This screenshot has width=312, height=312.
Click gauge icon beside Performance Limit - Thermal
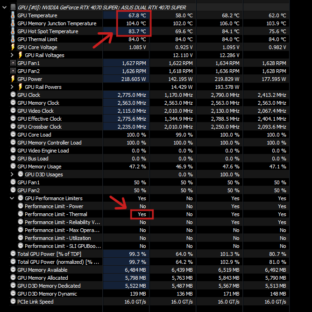tap(21, 214)
